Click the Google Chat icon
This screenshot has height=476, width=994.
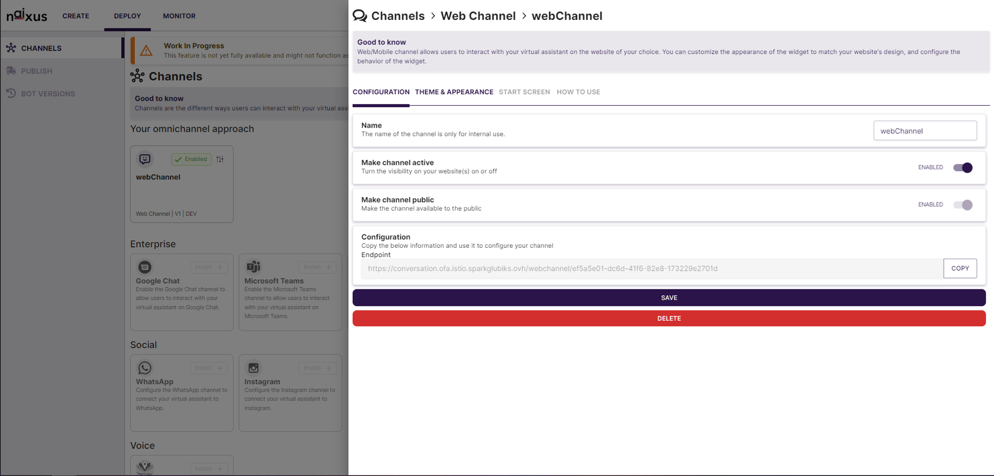click(145, 267)
